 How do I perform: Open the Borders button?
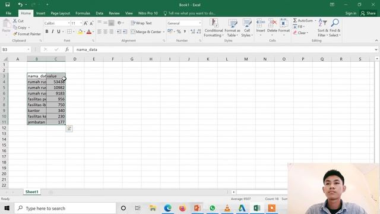point(69,32)
